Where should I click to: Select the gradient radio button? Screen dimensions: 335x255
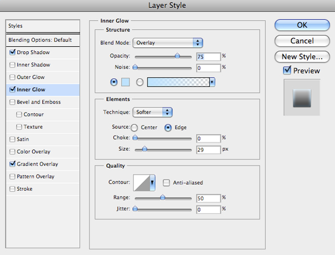coord(140,82)
